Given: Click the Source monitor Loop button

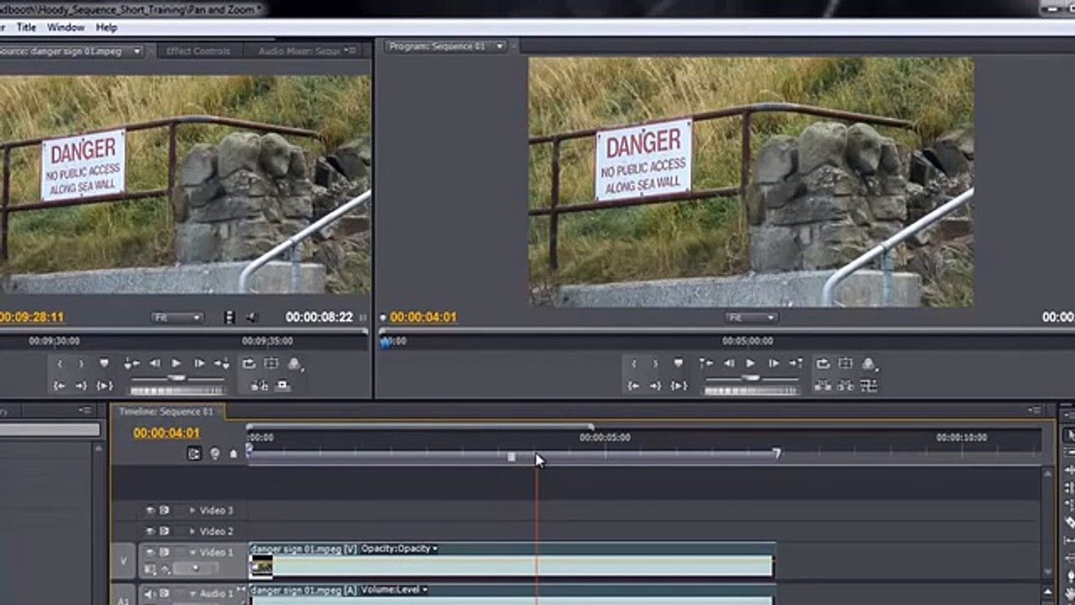Looking at the screenshot, I should coord(249,364).
